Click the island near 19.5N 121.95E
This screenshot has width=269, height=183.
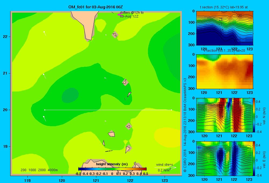129,126
